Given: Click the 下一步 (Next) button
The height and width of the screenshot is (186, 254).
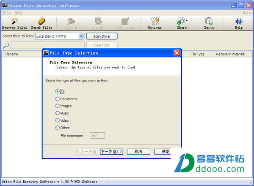Looking at the screenshot, I should click(111, 152).
